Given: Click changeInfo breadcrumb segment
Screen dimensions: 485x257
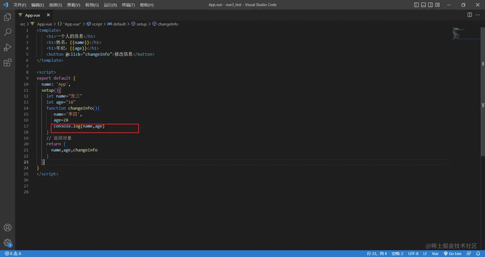Looking at the screenshot, I should click(165, 24).
